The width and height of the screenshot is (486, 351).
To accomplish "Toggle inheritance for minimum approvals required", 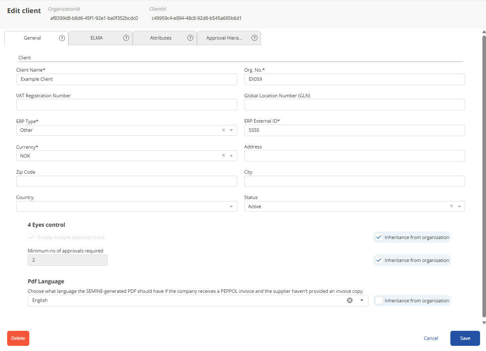I will 379,260.
